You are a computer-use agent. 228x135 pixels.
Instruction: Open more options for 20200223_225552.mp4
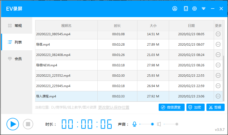[x=218, y=75]
